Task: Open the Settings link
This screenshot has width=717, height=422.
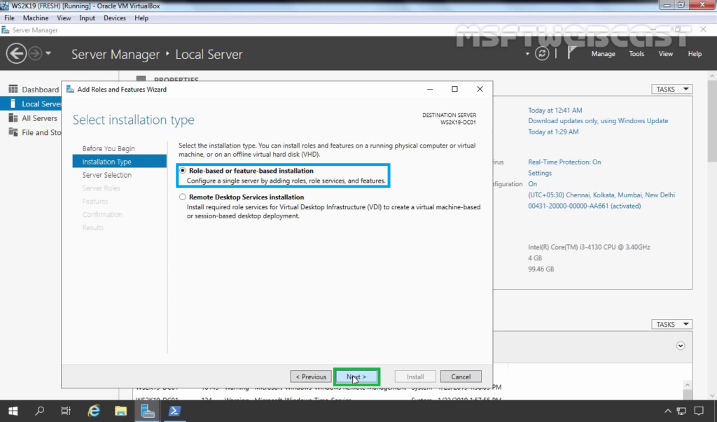Action: pos(540,173)
